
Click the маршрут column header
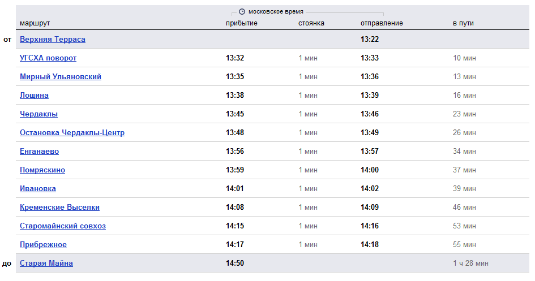coord(35,23)
